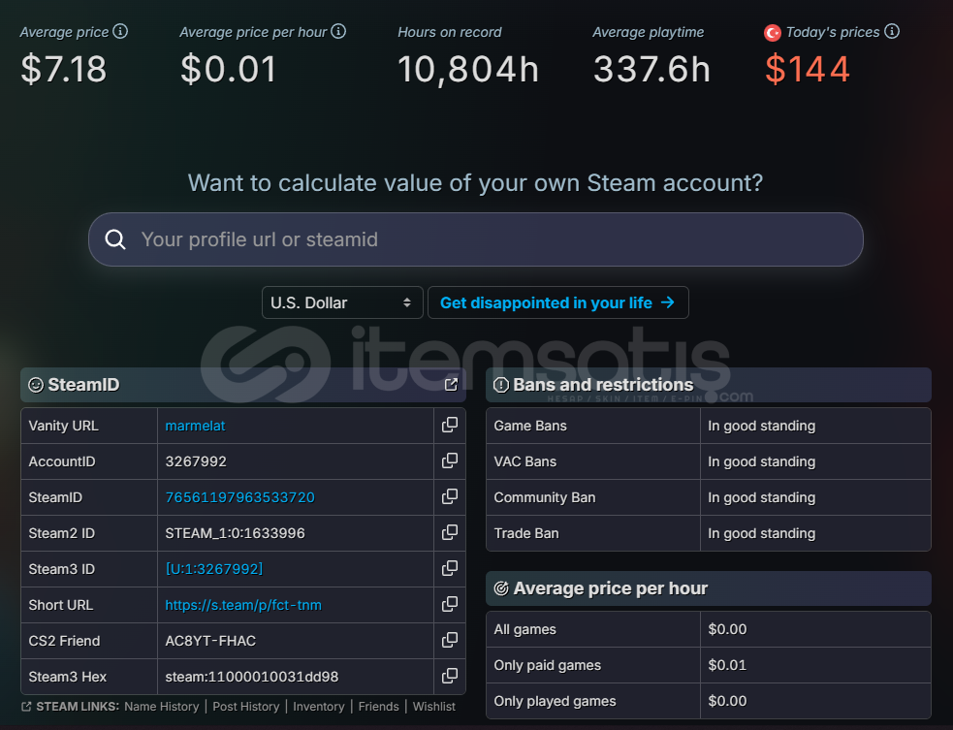
Task: Select the STEAM_1:0:1633996 Steam2 ID text
Action: pyautogui.click(x=236, y=533)
